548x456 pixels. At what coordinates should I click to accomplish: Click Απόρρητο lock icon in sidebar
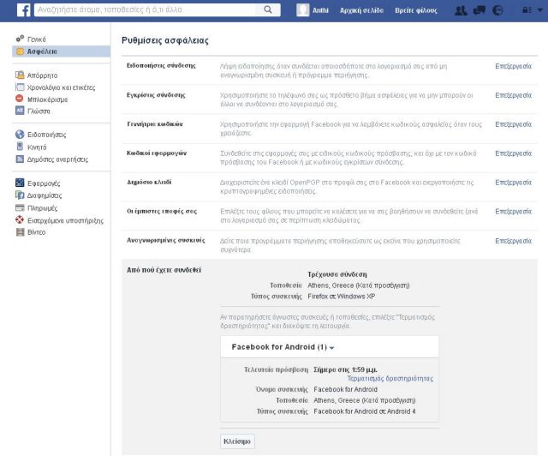20,75
